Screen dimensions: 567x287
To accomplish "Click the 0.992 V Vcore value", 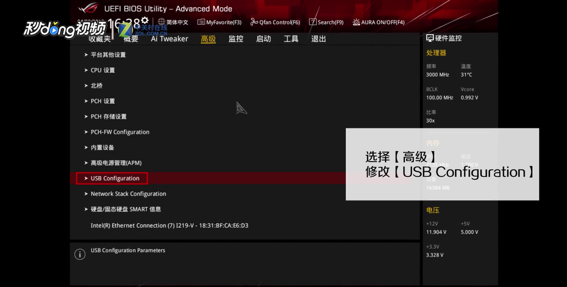I will 470,97.
